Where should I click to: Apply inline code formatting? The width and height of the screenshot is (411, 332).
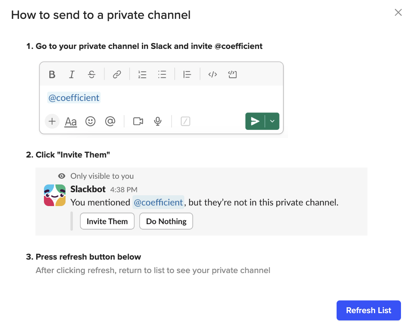(x=212, y=75)
